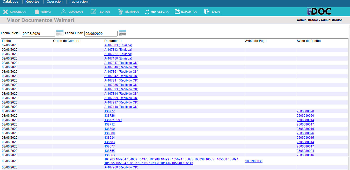Open document A-107314 (Recibido OK)
This screenshot has height=170, width=350.
click(x=121, y=94)
